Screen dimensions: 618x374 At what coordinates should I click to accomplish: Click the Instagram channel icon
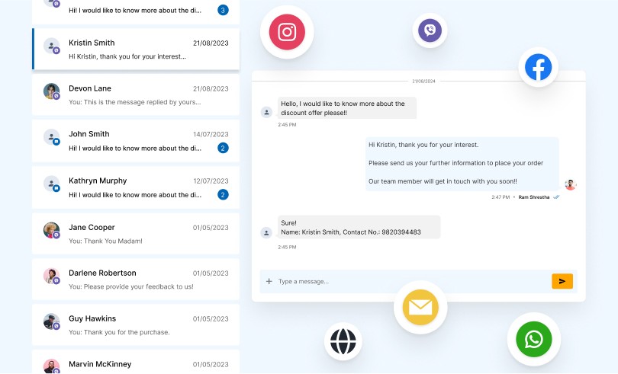(x=287, y=32)
